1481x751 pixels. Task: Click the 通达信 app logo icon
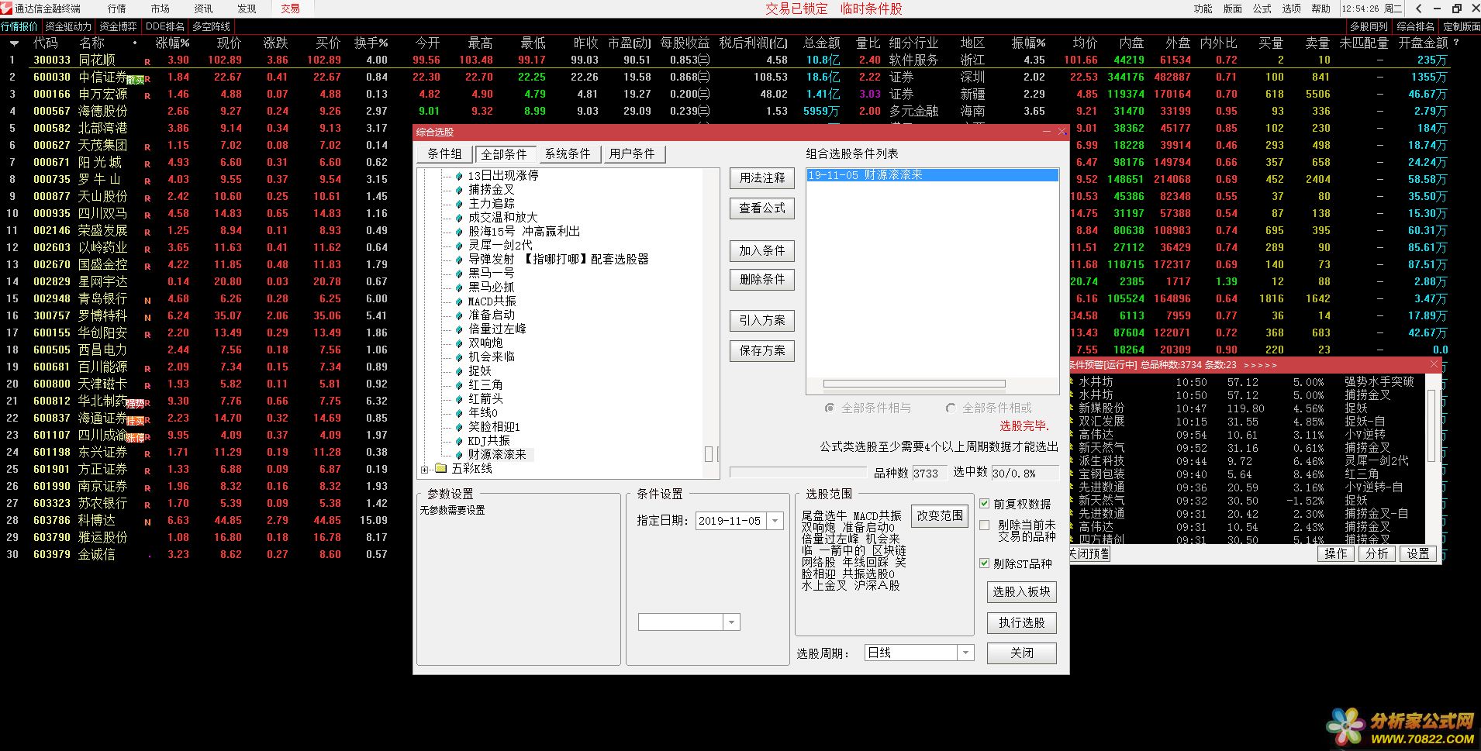6,9
